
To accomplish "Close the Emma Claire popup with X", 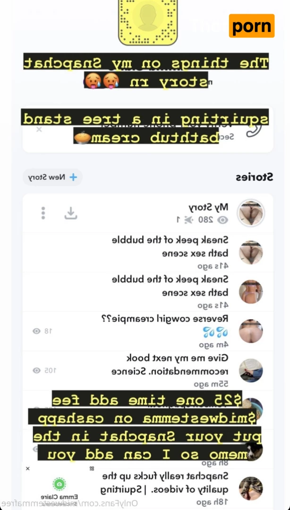I will pyautogui.click(x=27, y=468).
